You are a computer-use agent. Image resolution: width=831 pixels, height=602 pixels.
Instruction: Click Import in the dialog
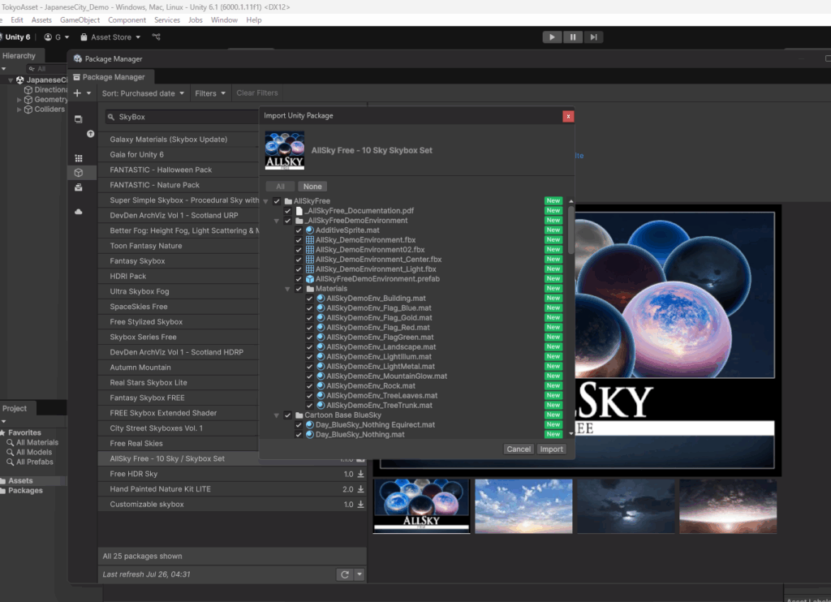click(551, 449)
